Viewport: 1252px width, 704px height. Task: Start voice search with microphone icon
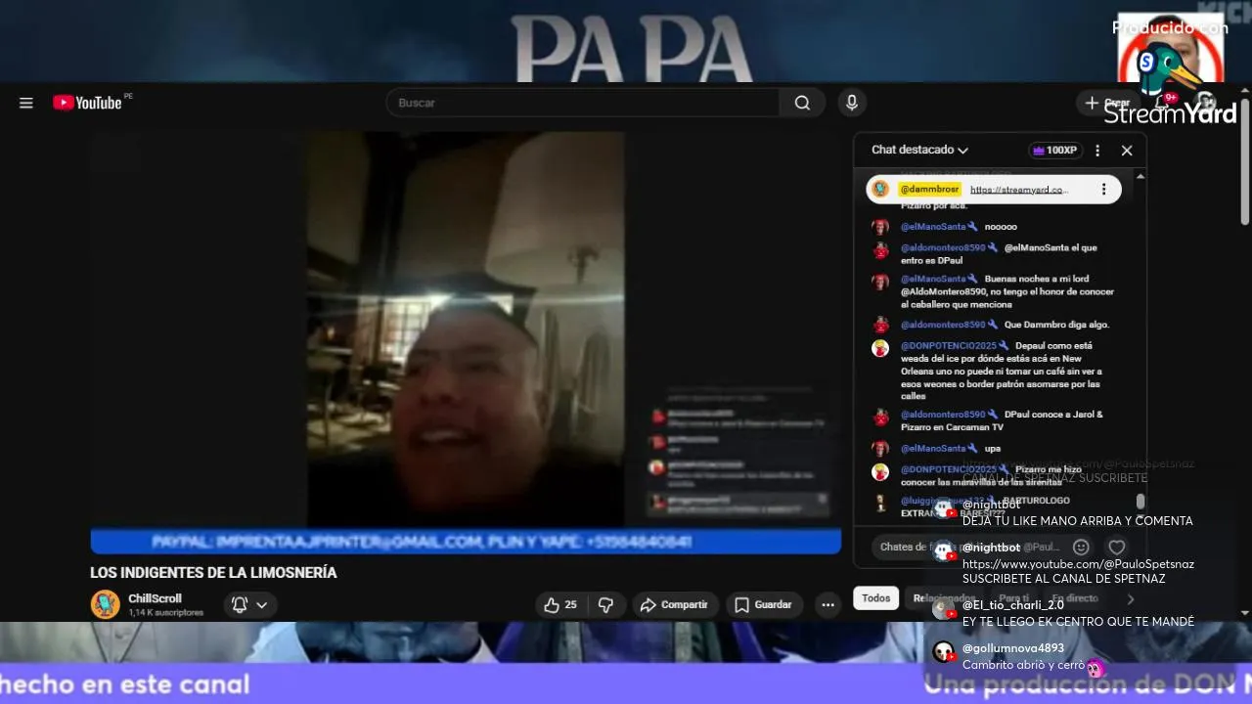pos(851,103)
